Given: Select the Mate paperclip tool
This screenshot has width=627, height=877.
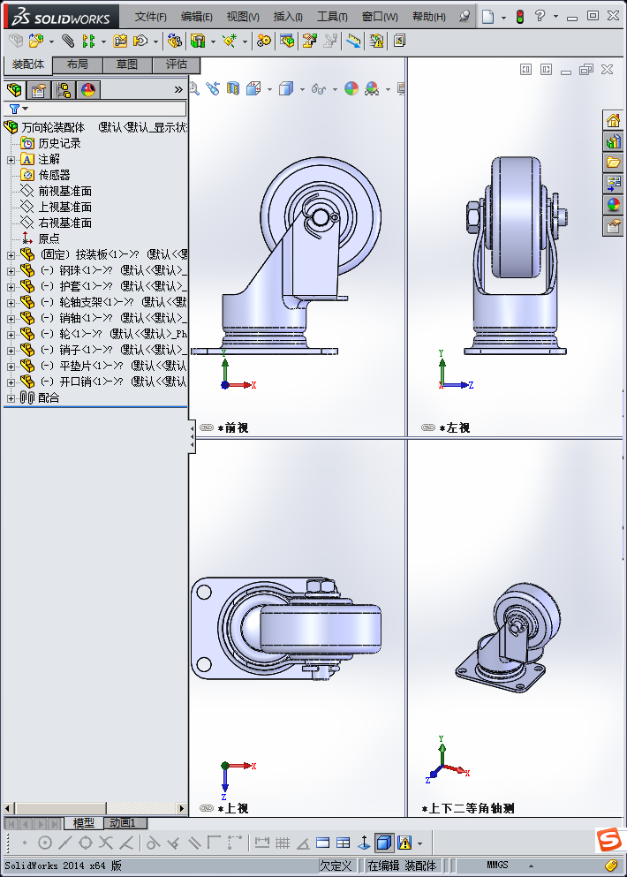Looking at the screenshot, I should [68, 41].
